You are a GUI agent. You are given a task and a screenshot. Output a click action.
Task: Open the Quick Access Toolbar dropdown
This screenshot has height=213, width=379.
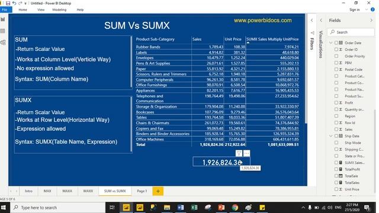(x=25, y=4)
